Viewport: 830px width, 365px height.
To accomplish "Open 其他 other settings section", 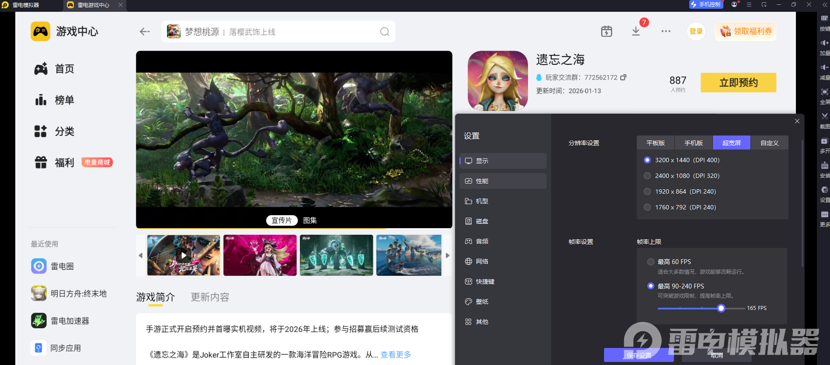I will tap(503, 322).
